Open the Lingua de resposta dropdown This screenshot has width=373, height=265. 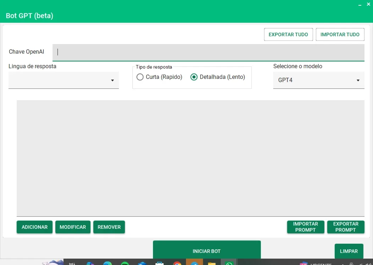(64, 80)
